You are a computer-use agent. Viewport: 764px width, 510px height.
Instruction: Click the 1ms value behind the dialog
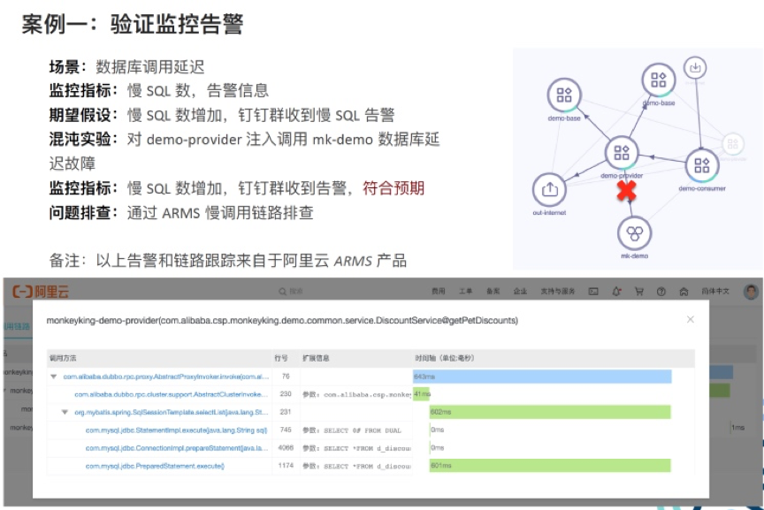(x=737, y=427)
